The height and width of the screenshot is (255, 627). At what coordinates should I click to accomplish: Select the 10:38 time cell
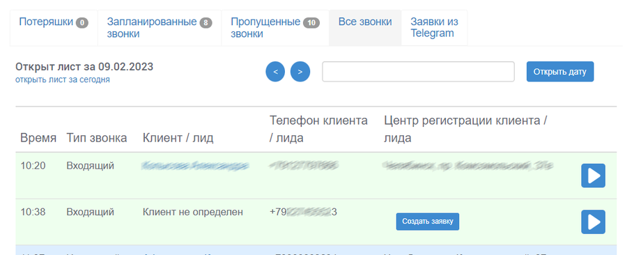(33, 212)
